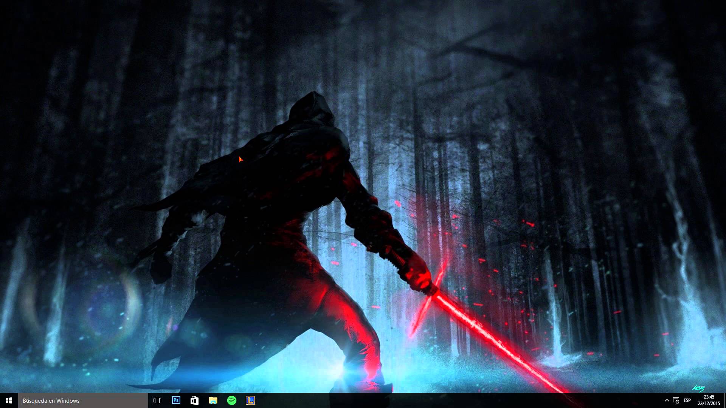726x408 pixels.
Task: Open the ESP input language switcher
Action: pos(687,400)
